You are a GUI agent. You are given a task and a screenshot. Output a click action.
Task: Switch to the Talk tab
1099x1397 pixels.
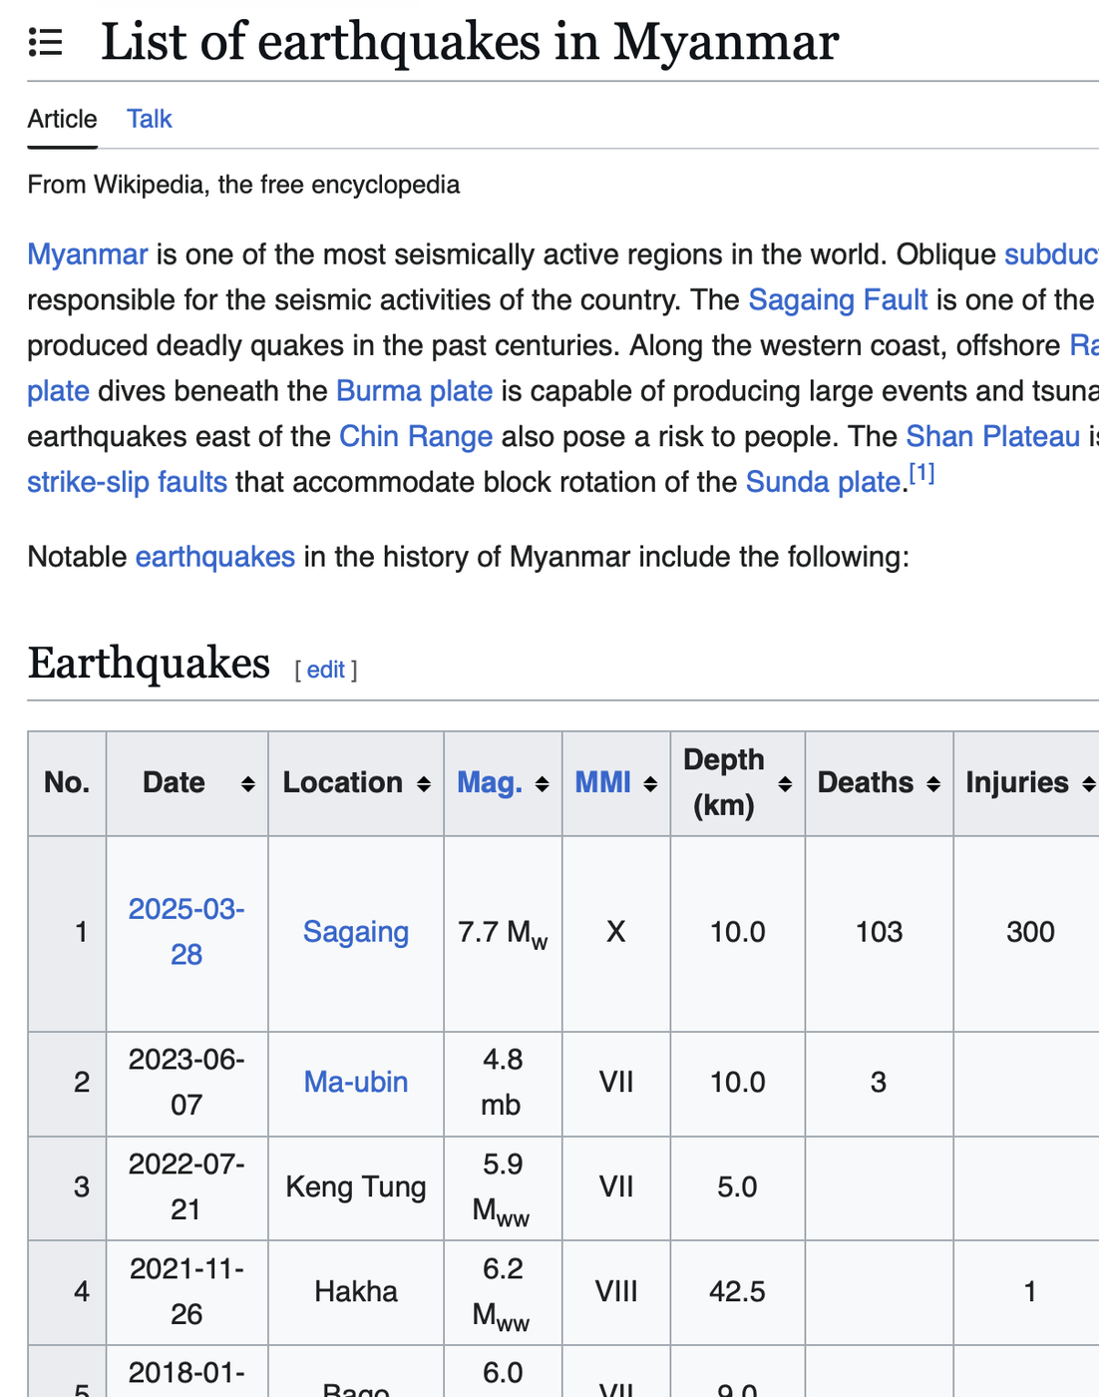tap(150, 120)
